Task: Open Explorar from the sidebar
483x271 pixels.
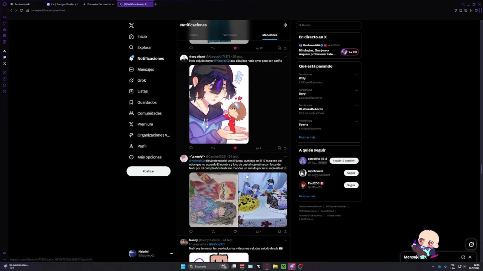Action: tap(140, 47)
